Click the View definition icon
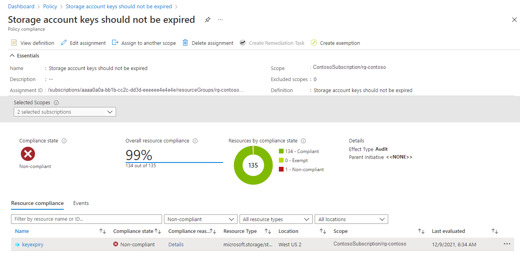 (14, 43)
